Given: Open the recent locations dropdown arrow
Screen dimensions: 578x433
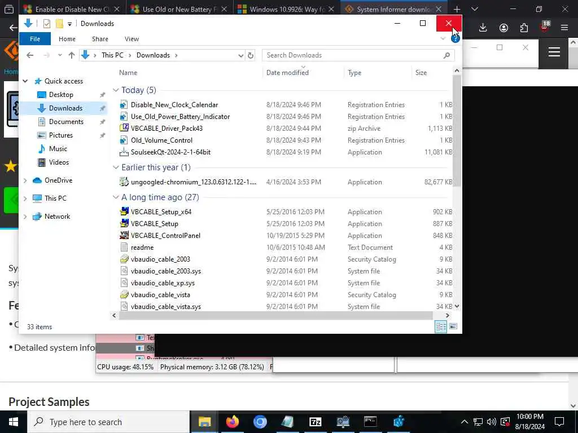Looking at the screenshot, I should tap(60, 55).
